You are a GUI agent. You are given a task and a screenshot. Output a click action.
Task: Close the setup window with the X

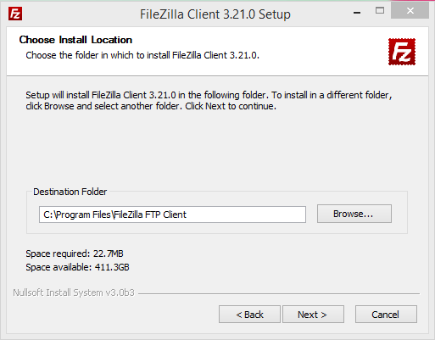[410, 11]
